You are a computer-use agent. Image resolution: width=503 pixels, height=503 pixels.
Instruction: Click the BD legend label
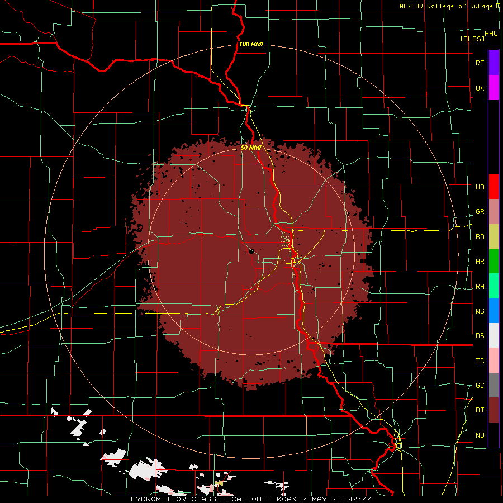tap(480, 237)
